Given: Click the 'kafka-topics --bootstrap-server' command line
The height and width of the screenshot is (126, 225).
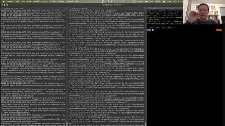Looking at the screenshot, I should click(165, 13).
